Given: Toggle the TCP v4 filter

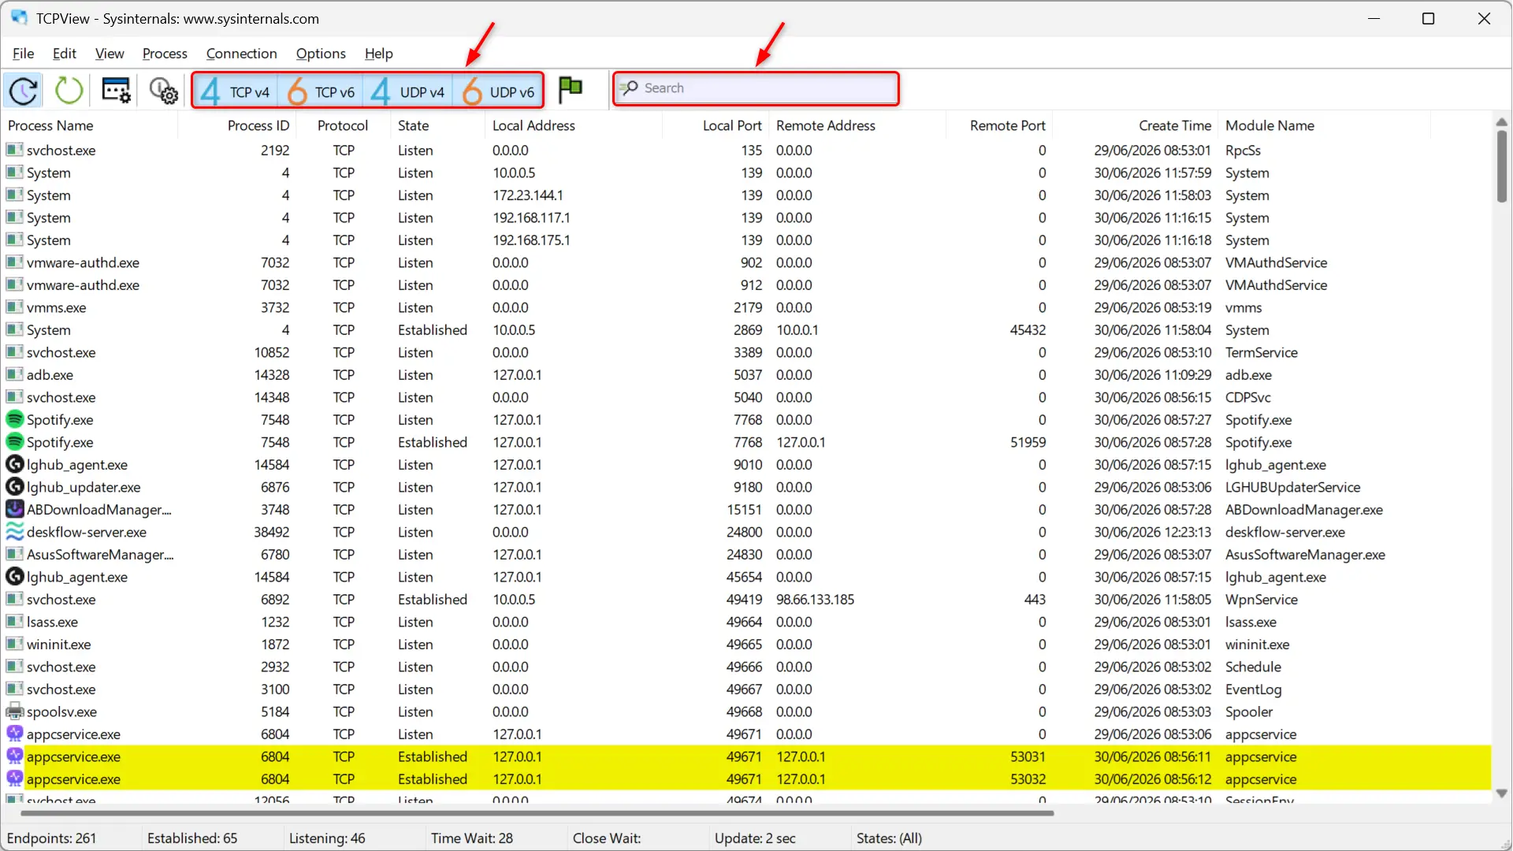Looking at the screenshot, I should (234, 91).
